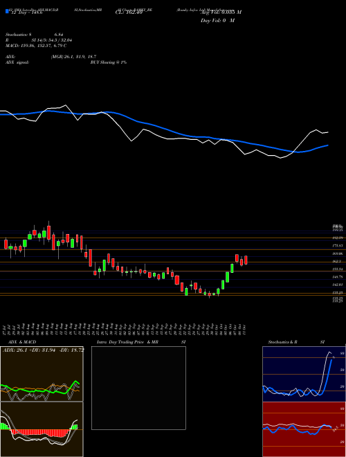Select the '12 Day = 148.6' legend text
346x457 pixels.
[27, 13]
